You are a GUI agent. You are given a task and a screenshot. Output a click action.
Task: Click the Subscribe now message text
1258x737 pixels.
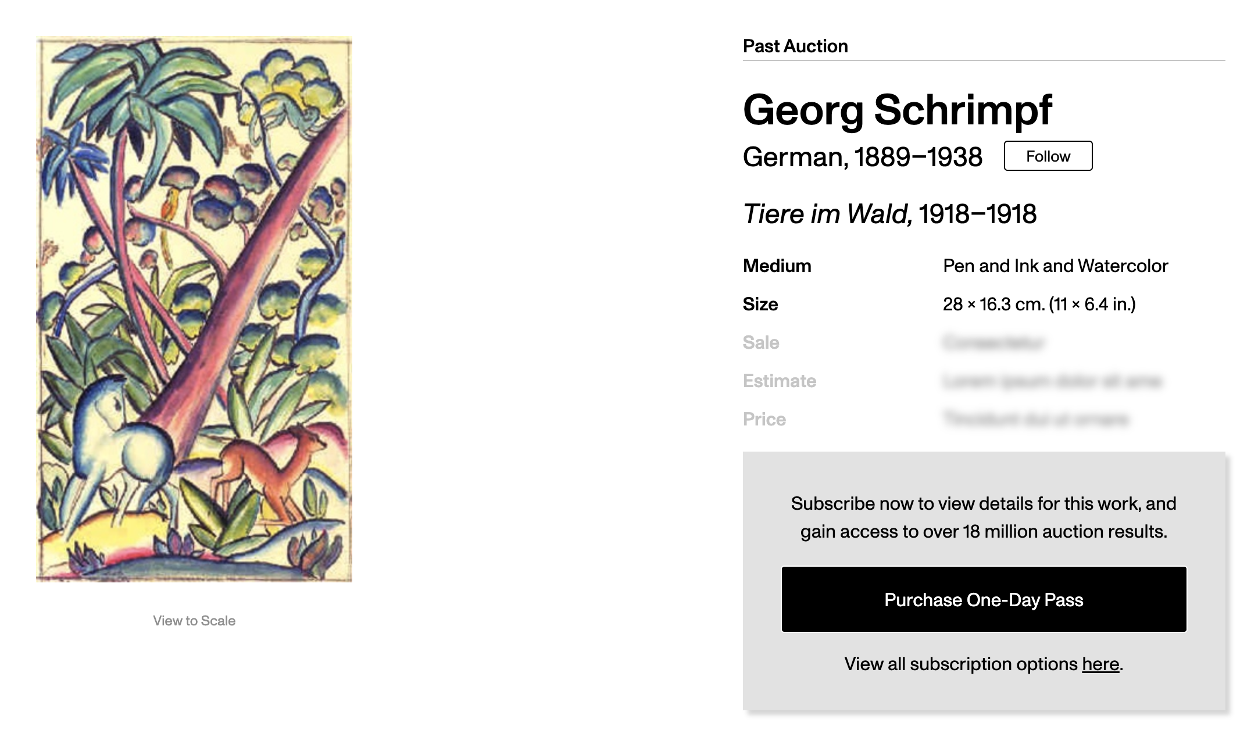point(984,517)
